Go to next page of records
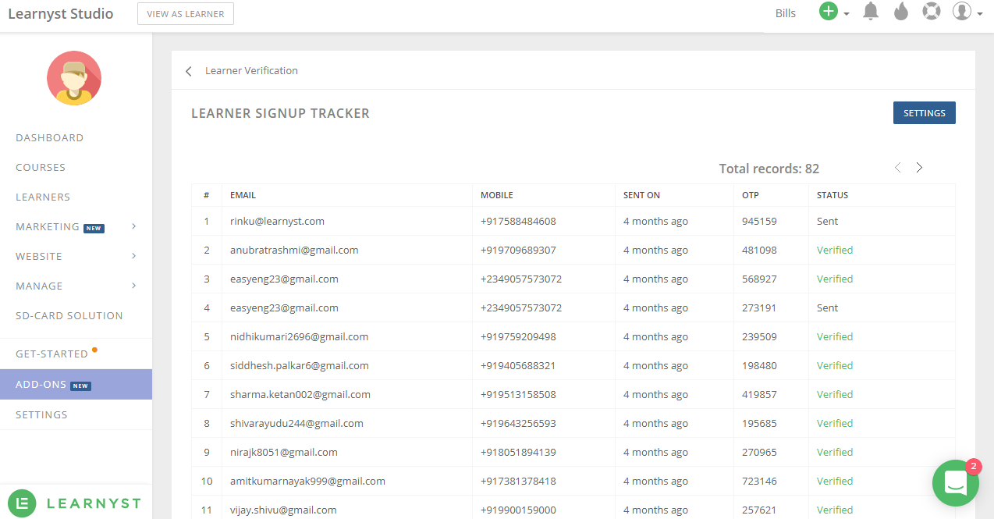994x519 pixels. pos(919,168)
